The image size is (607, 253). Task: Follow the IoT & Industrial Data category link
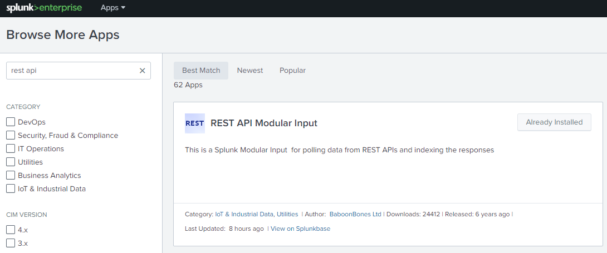[244, 214]
